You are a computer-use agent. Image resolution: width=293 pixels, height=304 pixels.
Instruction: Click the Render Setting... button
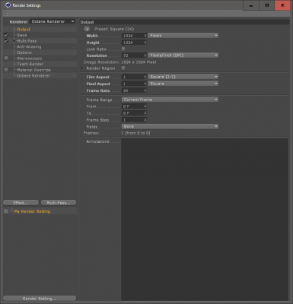pyautogui.click(x=40, y=299)
